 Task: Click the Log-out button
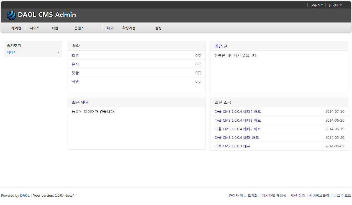point(316,5)
